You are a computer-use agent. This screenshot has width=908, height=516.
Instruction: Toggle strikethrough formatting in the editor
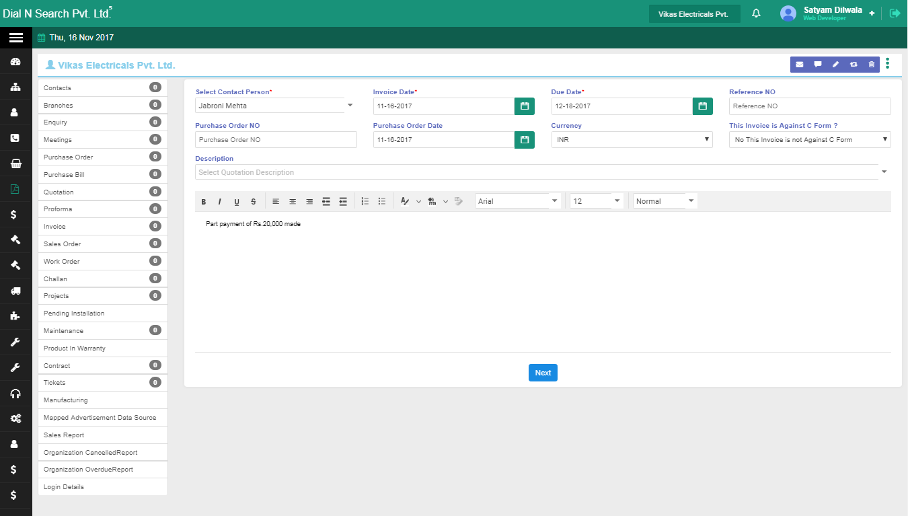[254, 202]
